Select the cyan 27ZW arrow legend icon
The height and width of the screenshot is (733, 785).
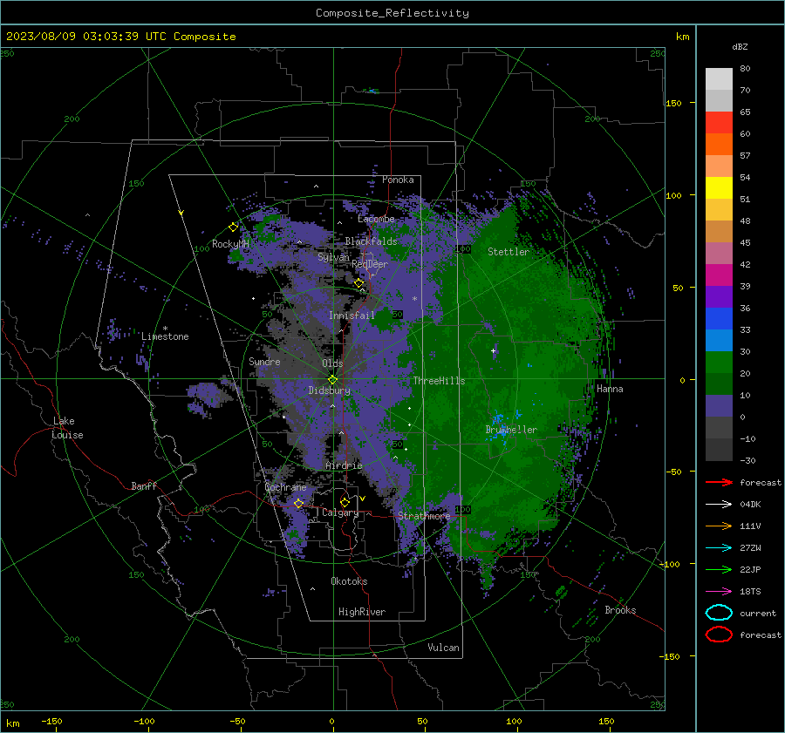pos(719,547)
